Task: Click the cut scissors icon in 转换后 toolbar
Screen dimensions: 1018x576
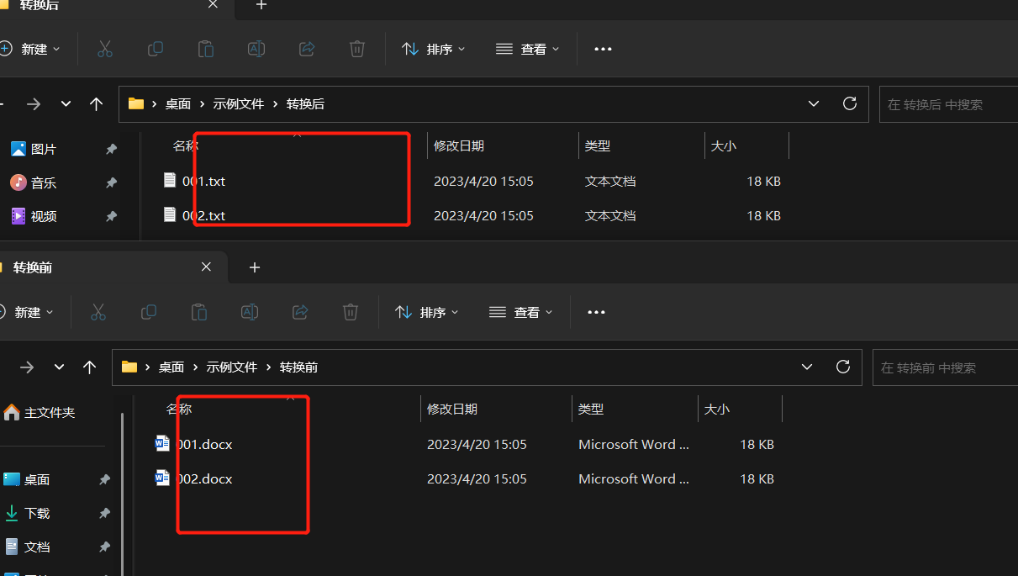Action: click(x=105, y=49)
